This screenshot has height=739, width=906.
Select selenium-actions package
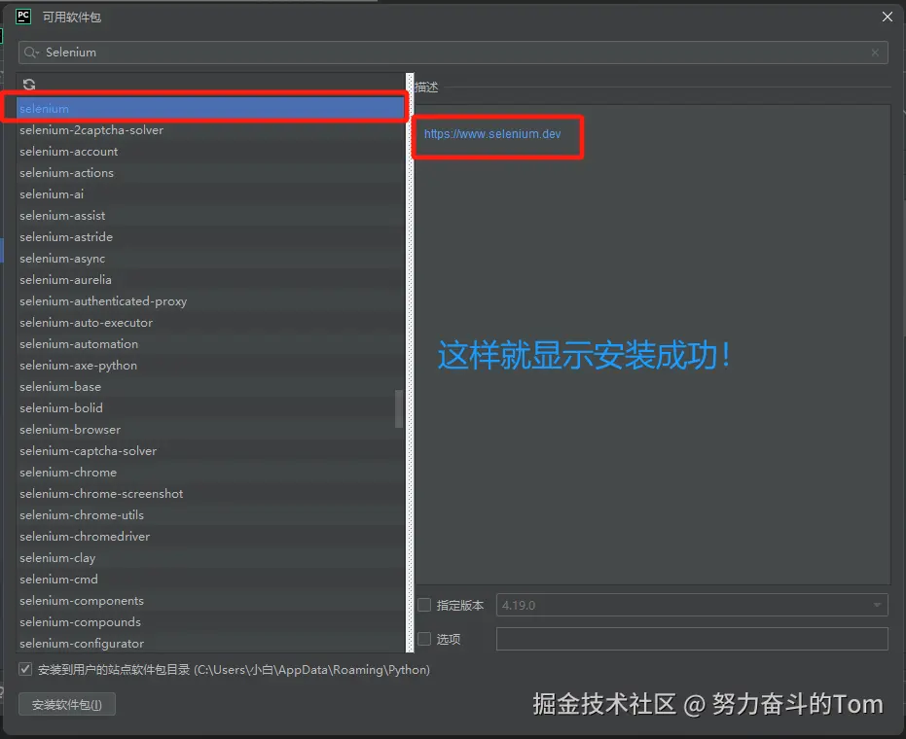[x=210, y=173]
